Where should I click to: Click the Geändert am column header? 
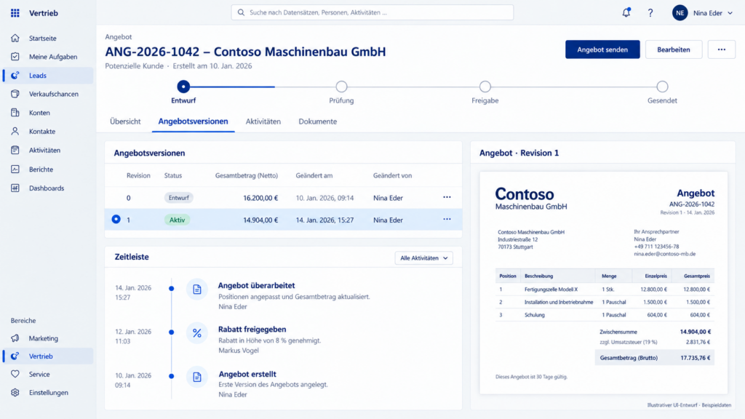click(x=314, y=175)
